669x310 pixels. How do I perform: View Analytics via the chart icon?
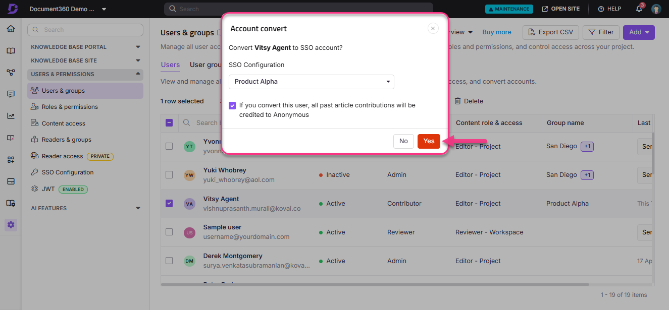[11, 115]
